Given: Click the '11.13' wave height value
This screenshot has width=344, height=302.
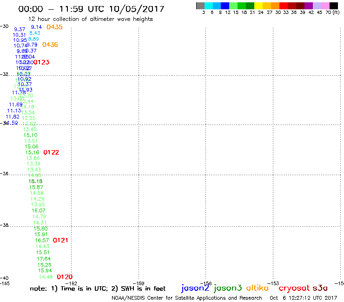Looking at the screenshot, I should coord(14,111).
